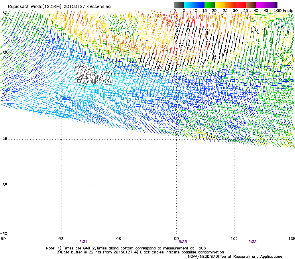
Task: Click the -60 latitude axis label
Action: (3, 233)
